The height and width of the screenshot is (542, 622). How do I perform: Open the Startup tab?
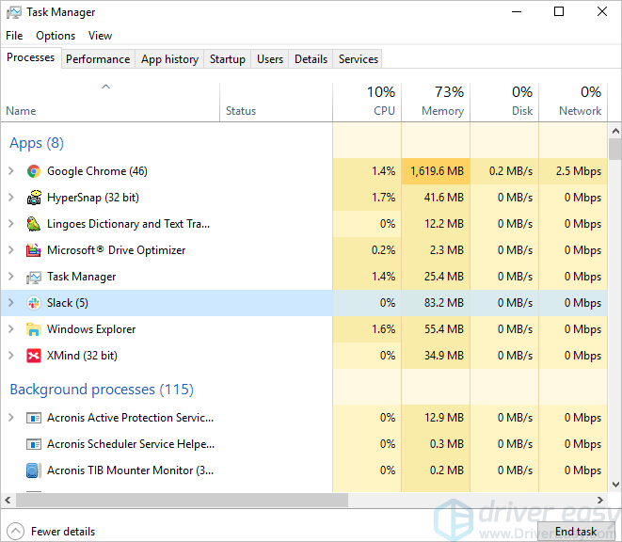(x=227, y=58)
